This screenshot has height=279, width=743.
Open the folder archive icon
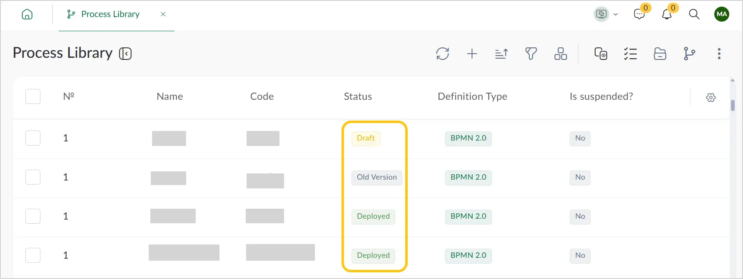point(660,54)
